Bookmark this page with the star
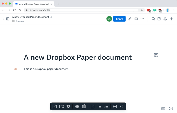 coord(142,10)
